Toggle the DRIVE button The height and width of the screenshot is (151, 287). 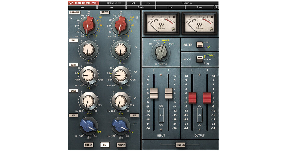point(105,12)
